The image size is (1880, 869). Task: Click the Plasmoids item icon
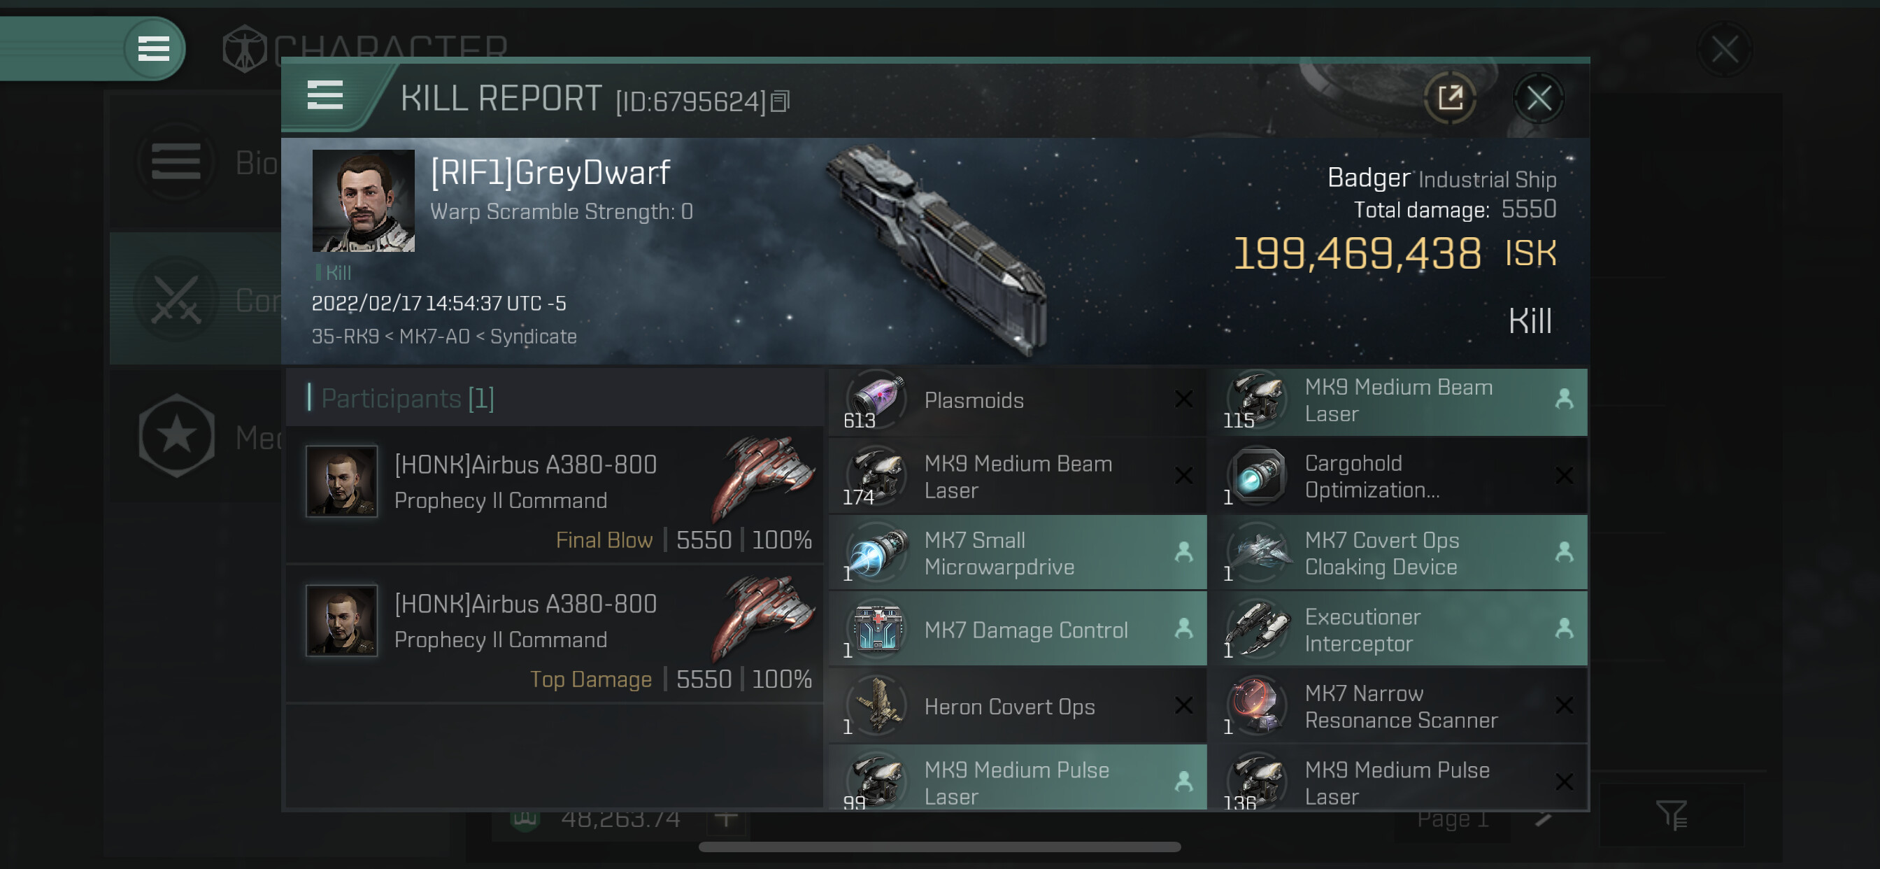click(x=876, y=399)
